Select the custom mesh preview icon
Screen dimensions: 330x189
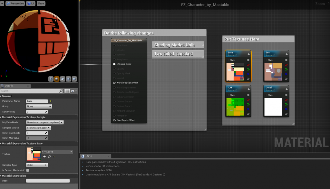(x=74, y=79)
